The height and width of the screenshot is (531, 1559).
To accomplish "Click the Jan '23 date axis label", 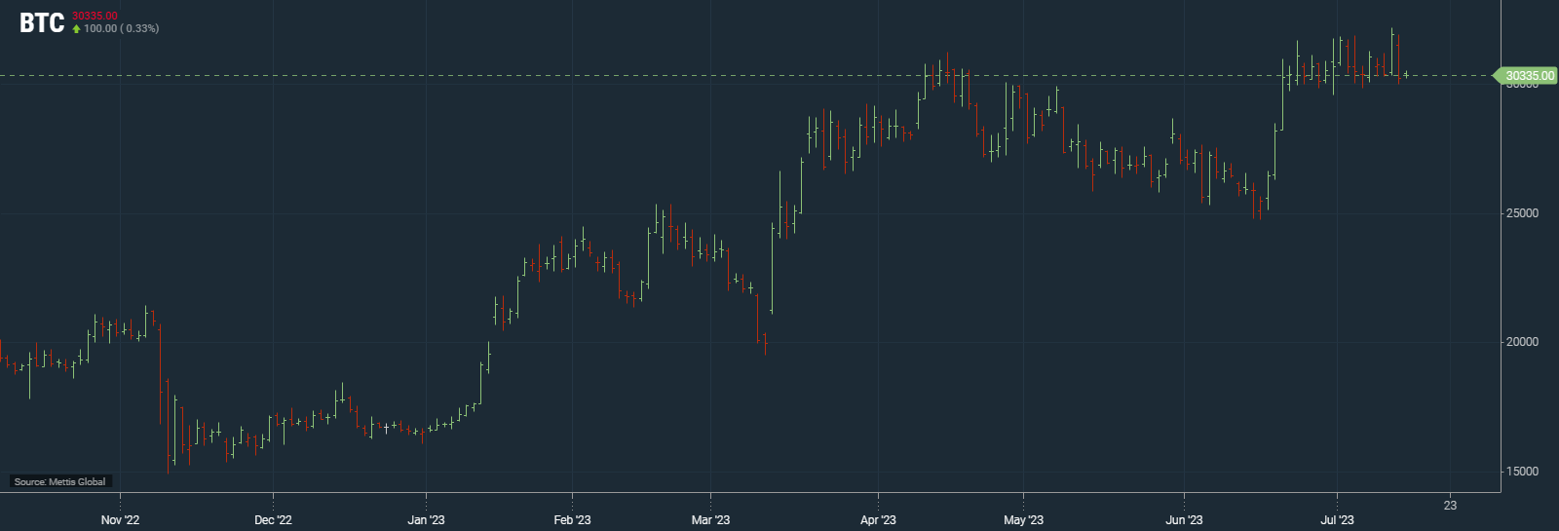I will (x=426, y=520).
